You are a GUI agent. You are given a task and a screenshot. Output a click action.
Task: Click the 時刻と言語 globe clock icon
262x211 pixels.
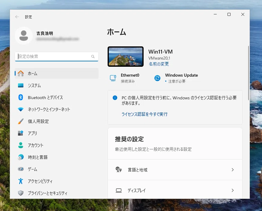coord(21,157)
